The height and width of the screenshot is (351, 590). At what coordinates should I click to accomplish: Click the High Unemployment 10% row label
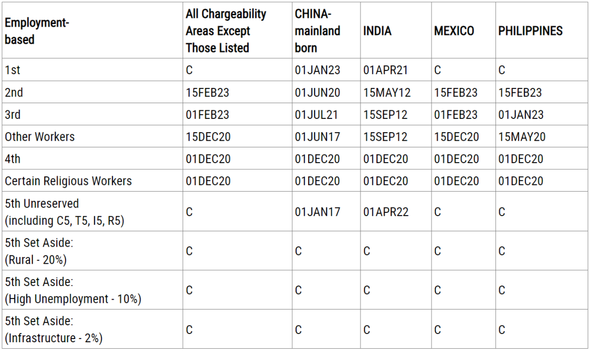[x=73, y=290]
